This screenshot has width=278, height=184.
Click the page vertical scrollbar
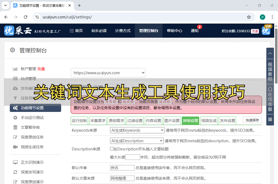coord(276,56)
